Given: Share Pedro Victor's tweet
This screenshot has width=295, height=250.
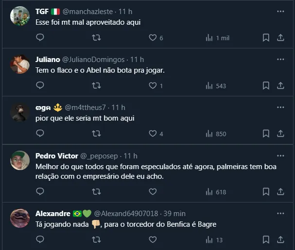Looking at the screenshot, I should (280, 191).
